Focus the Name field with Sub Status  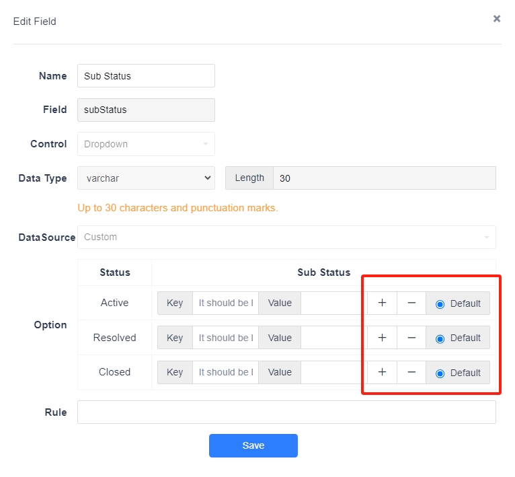click(146, 76)
